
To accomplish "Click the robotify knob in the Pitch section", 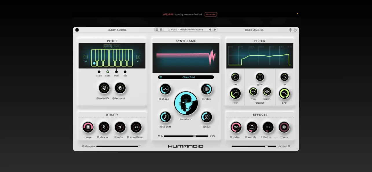I will coord(104,88).
